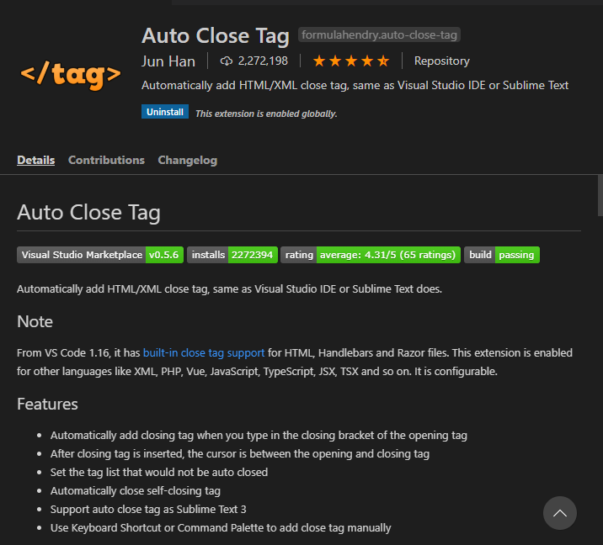Click the cloud download installs icon
The height and width of the screenshot is (545, 603).
click(226, 61)
